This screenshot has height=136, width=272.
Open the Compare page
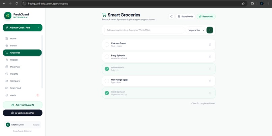pos(22,81)
